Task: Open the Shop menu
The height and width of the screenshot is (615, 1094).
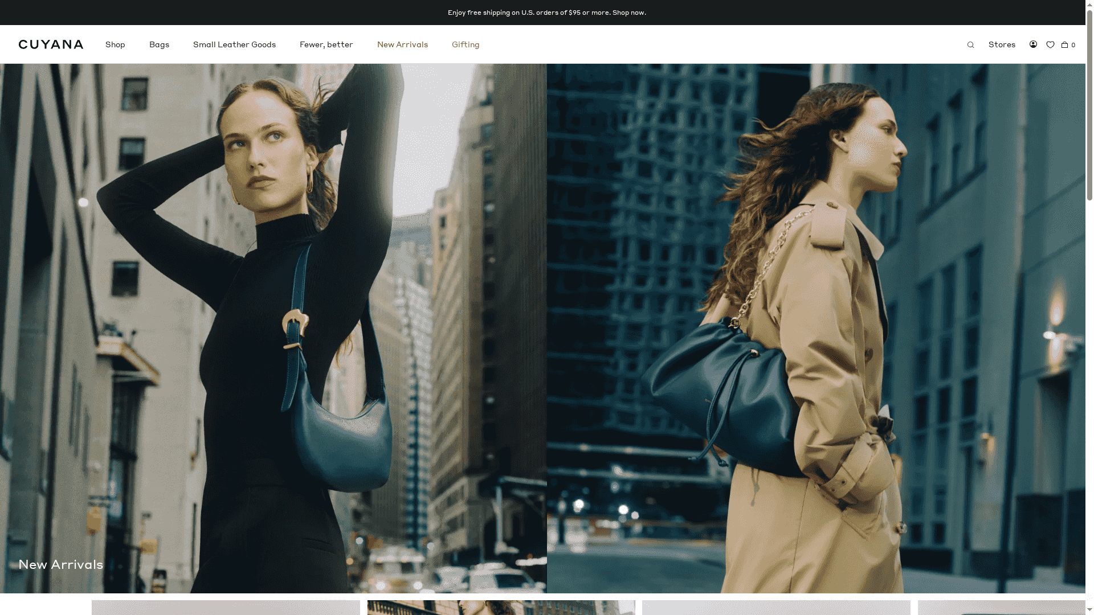Action: 115,44
